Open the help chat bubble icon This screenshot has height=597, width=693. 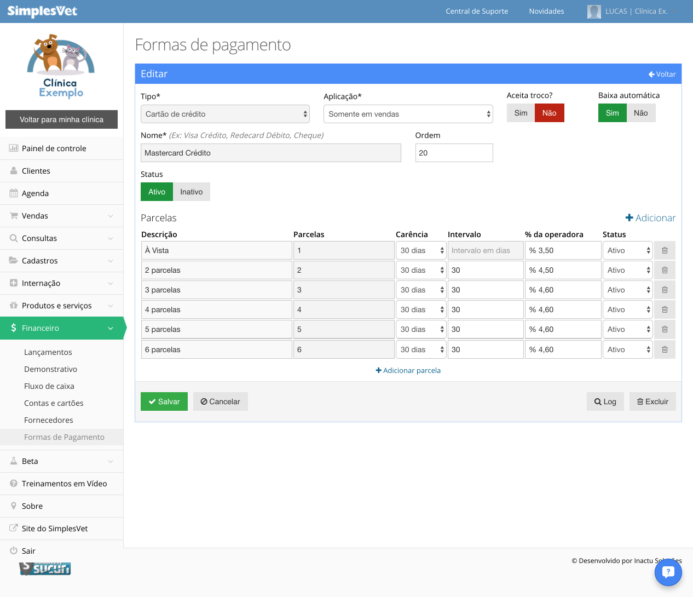tap(668, 572)
